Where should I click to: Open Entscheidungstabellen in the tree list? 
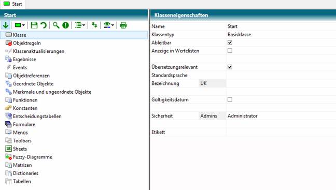pos(37,116)
